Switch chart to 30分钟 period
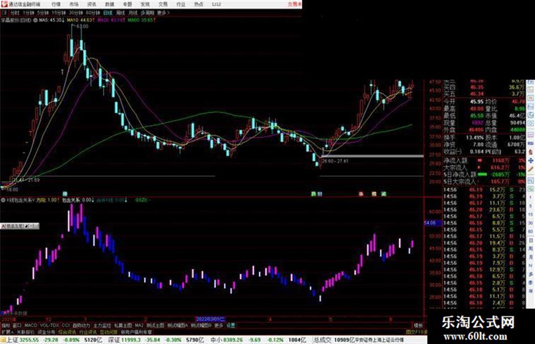 pos(76,13)
